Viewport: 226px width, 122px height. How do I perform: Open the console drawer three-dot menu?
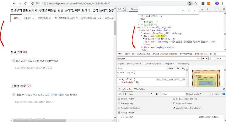pyautogui.click(x=120, y=89)
